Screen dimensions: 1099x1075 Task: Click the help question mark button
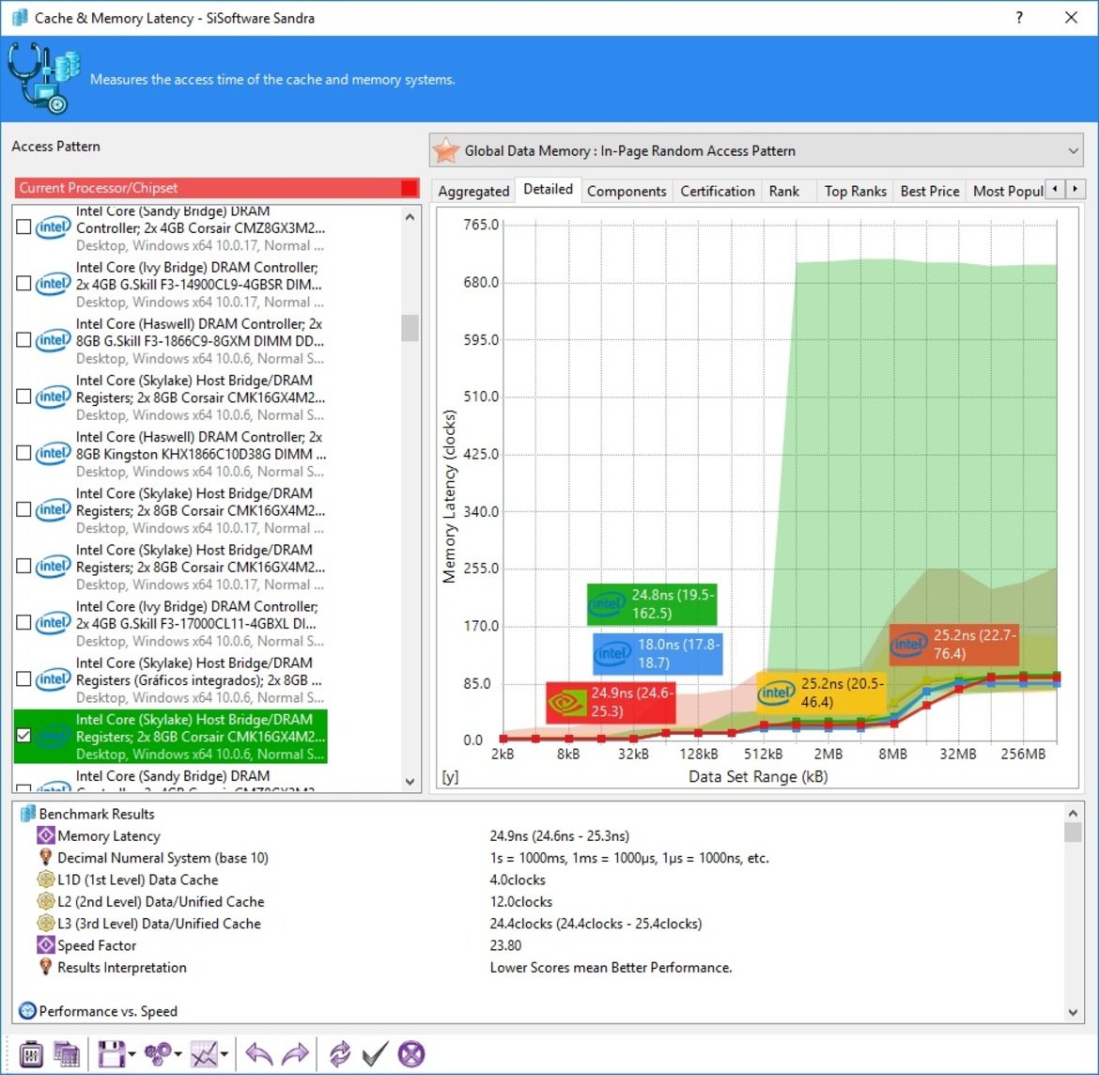pos(1019,18)
